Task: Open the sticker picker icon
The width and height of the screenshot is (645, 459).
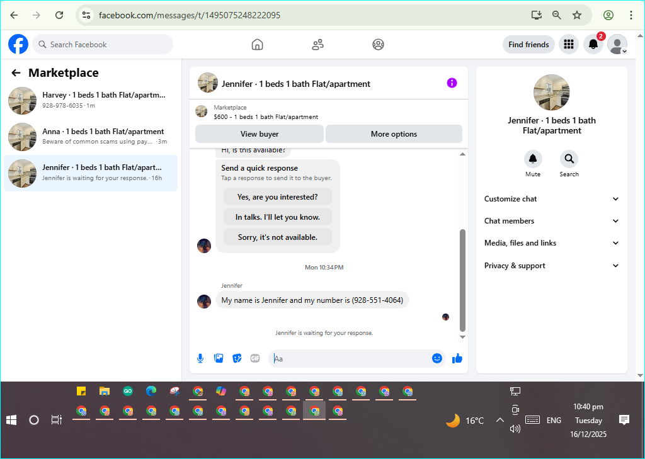Action: click(237, 359)
